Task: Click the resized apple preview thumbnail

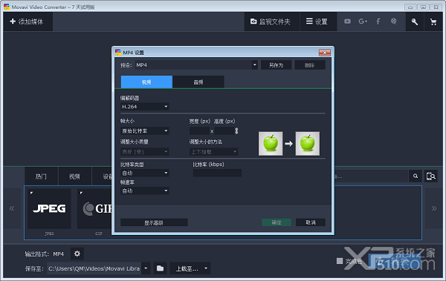Action: pos(308,143)
